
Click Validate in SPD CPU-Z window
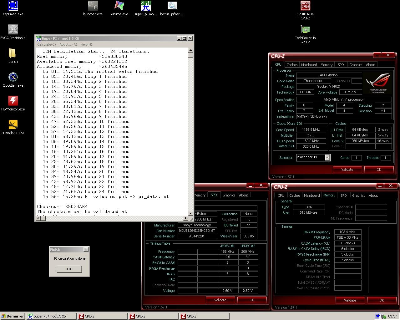coord(220,300)
